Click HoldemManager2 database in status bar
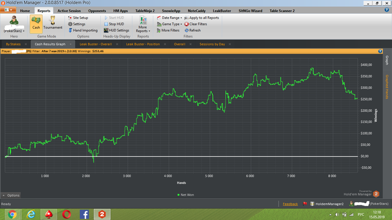Screen dimensions: 392x220 326,204
